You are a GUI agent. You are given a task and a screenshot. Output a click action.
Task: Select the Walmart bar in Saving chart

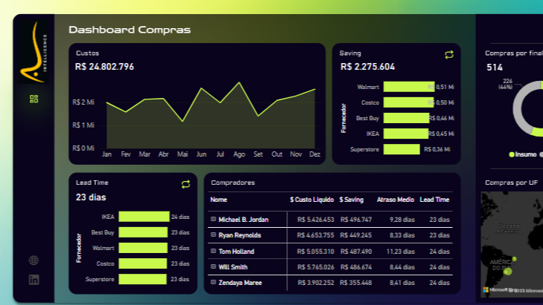coord(408,87)
